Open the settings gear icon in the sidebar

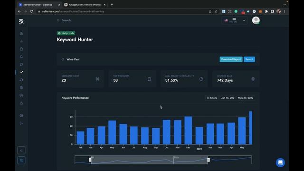(x=21, y=115)
